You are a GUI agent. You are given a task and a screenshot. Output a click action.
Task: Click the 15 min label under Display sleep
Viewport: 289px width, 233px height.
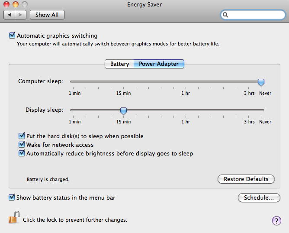pyautogui.click(x=123, y=122)
